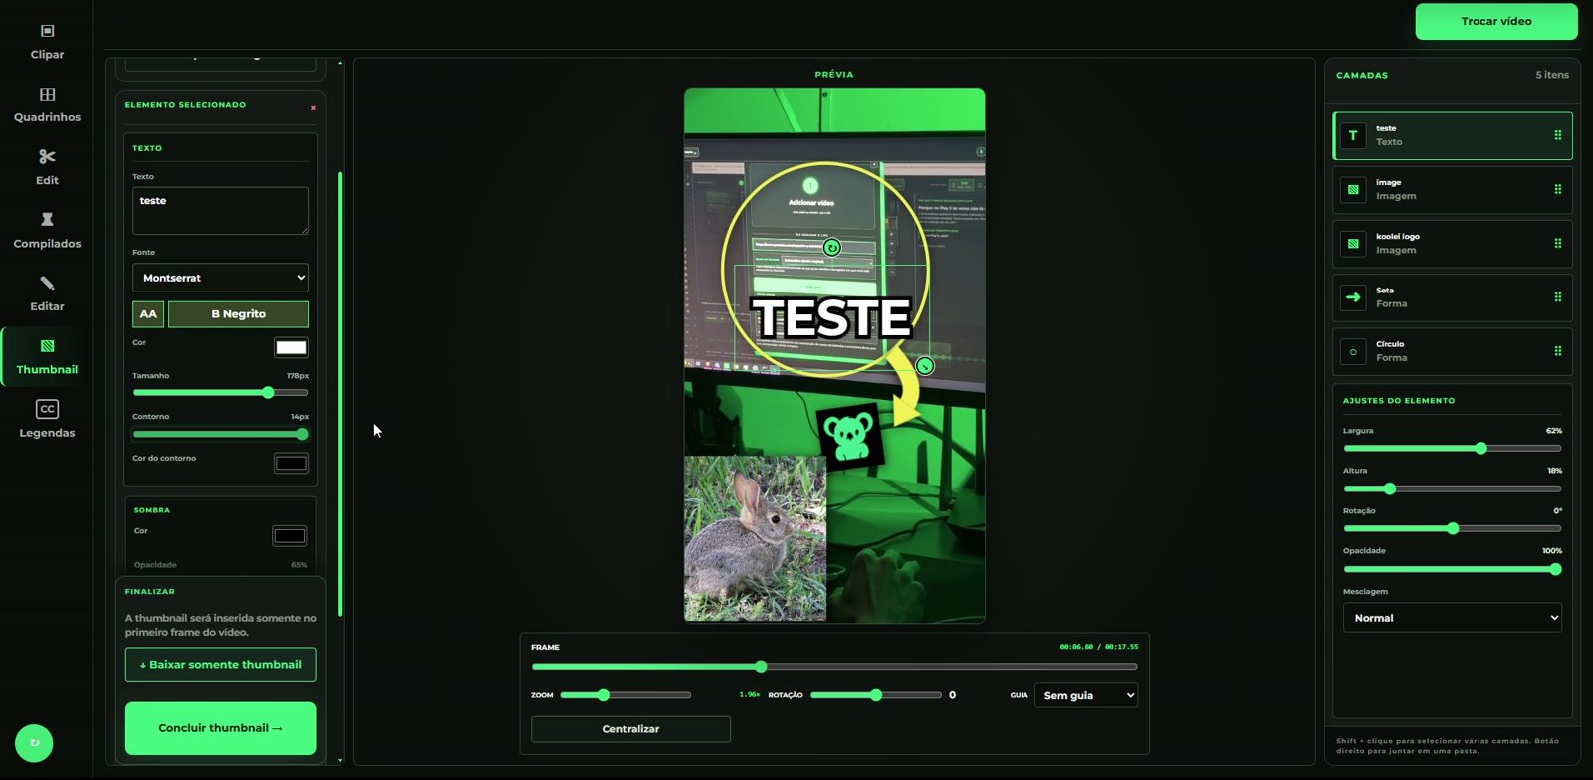Adjust the Frame timeline slider
Viewport: 1593px width, 780px height.
click(x=834, y=667)
